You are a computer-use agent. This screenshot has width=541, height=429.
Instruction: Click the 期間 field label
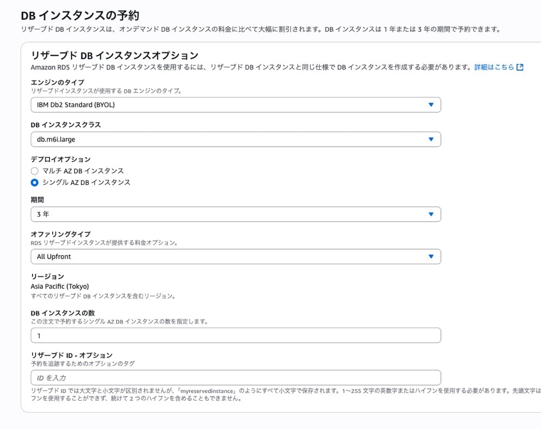37,200
